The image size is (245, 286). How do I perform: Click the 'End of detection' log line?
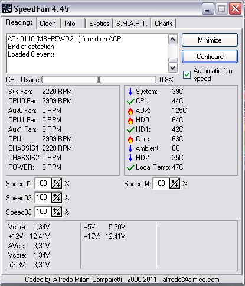click(31, 47)
